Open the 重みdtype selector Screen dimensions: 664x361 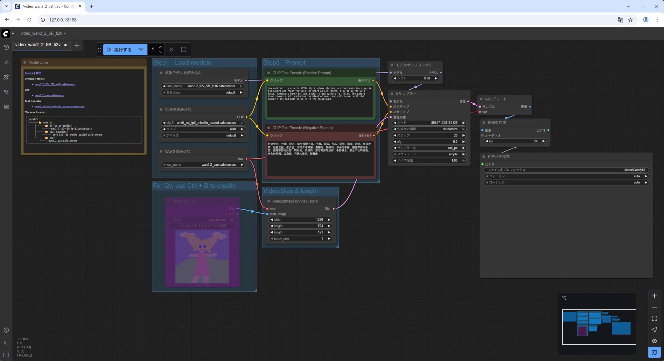click(x=203, y=92)
